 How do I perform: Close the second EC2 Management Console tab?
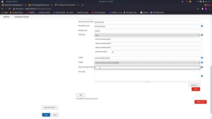point(52,5)
